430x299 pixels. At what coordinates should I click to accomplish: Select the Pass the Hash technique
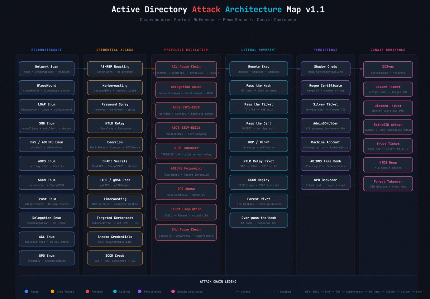click(259, 88)
